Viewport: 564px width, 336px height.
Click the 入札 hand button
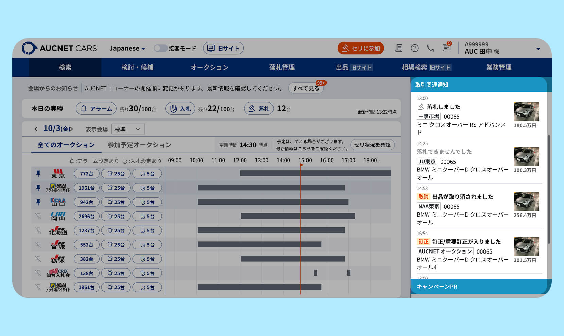[180, 109]
